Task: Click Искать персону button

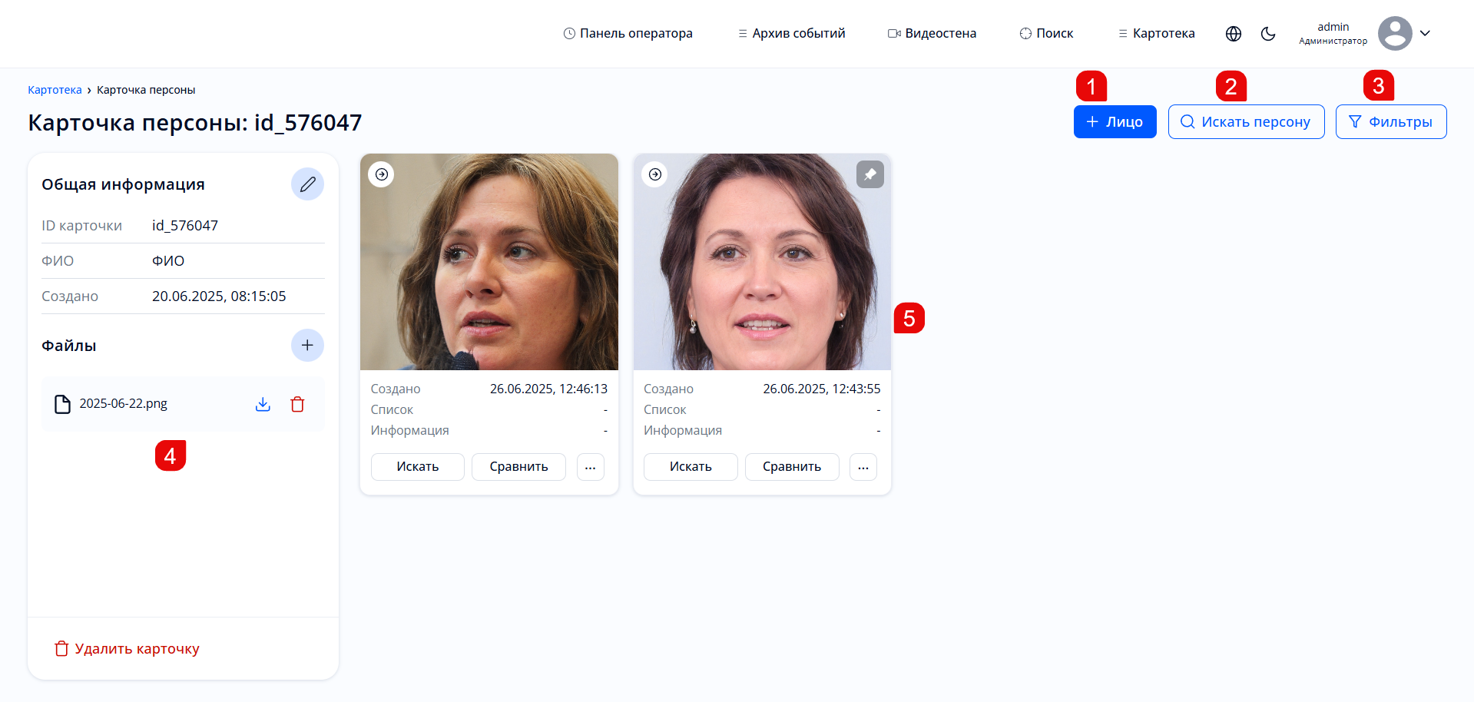Action: (1246, 122)
